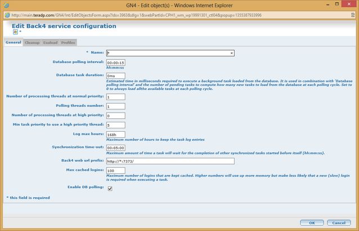The height and width of the screenshot is (231, 359).
Task: Click the 'Enable DB polling:' label
Action: [86, 187]
